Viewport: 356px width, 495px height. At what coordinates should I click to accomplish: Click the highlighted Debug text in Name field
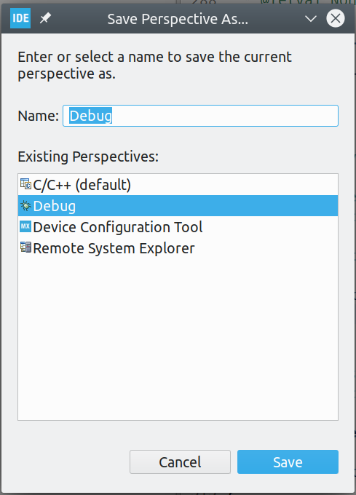pos(90,116)
